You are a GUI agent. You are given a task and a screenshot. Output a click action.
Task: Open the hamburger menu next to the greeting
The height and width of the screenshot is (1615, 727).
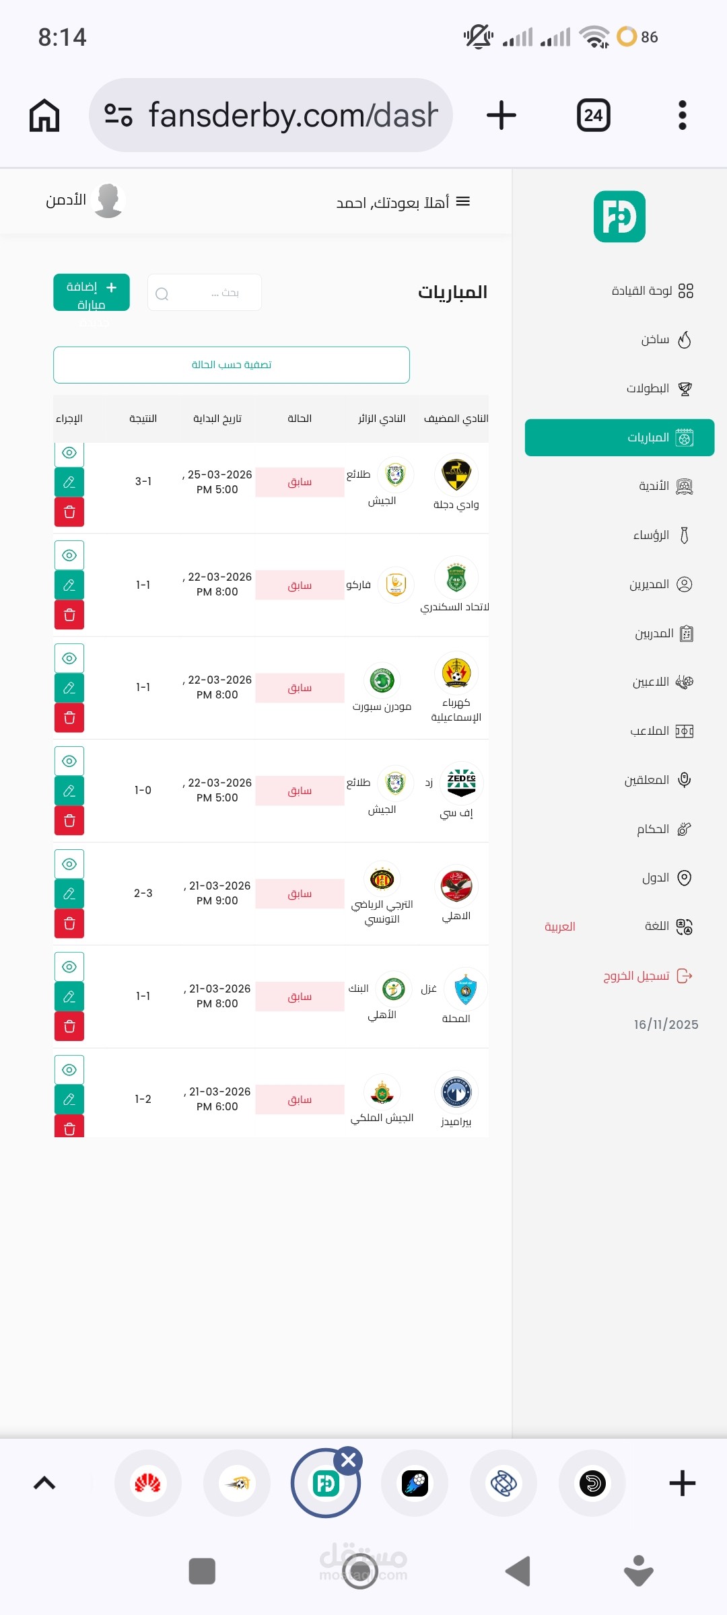click(463, 202)
